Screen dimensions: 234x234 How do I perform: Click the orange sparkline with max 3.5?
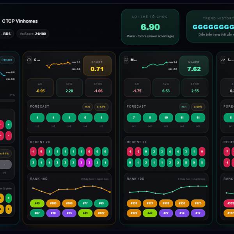coord(58,65)
